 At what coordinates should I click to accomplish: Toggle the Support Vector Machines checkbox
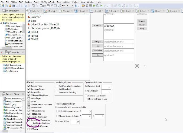click(x=29, y=105)
